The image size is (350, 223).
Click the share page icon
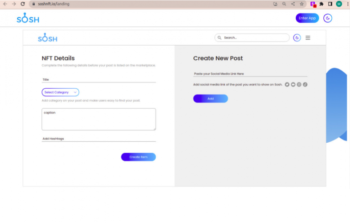tap(293, 4)
